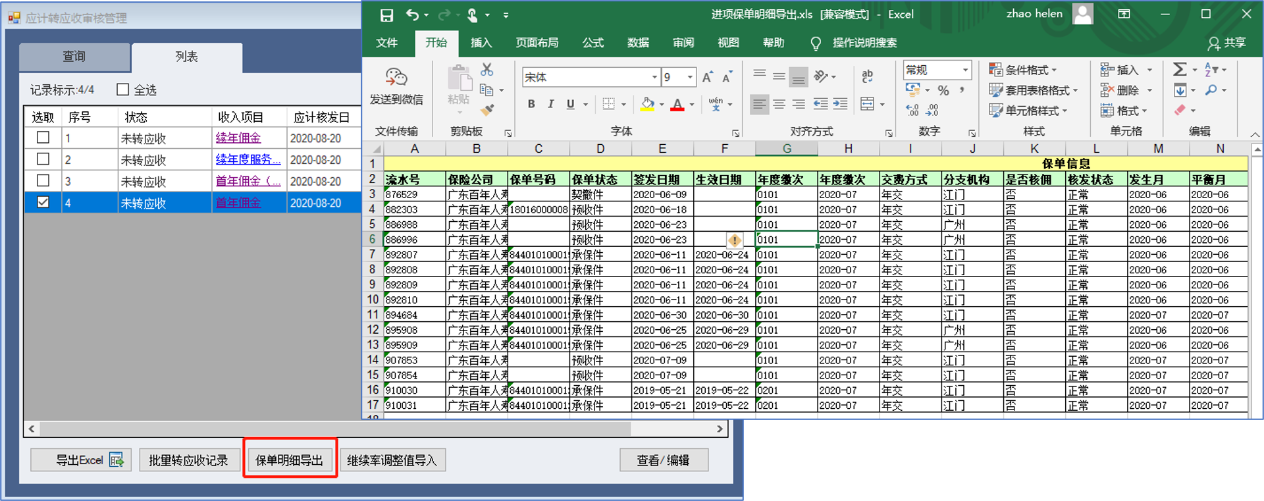
Task: Click the percent style icon
Action: click(943, 91)
